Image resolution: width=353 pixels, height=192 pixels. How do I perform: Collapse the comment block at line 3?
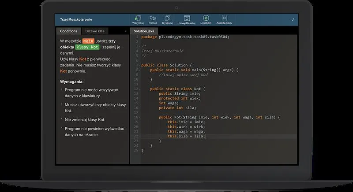pos(139,46)
